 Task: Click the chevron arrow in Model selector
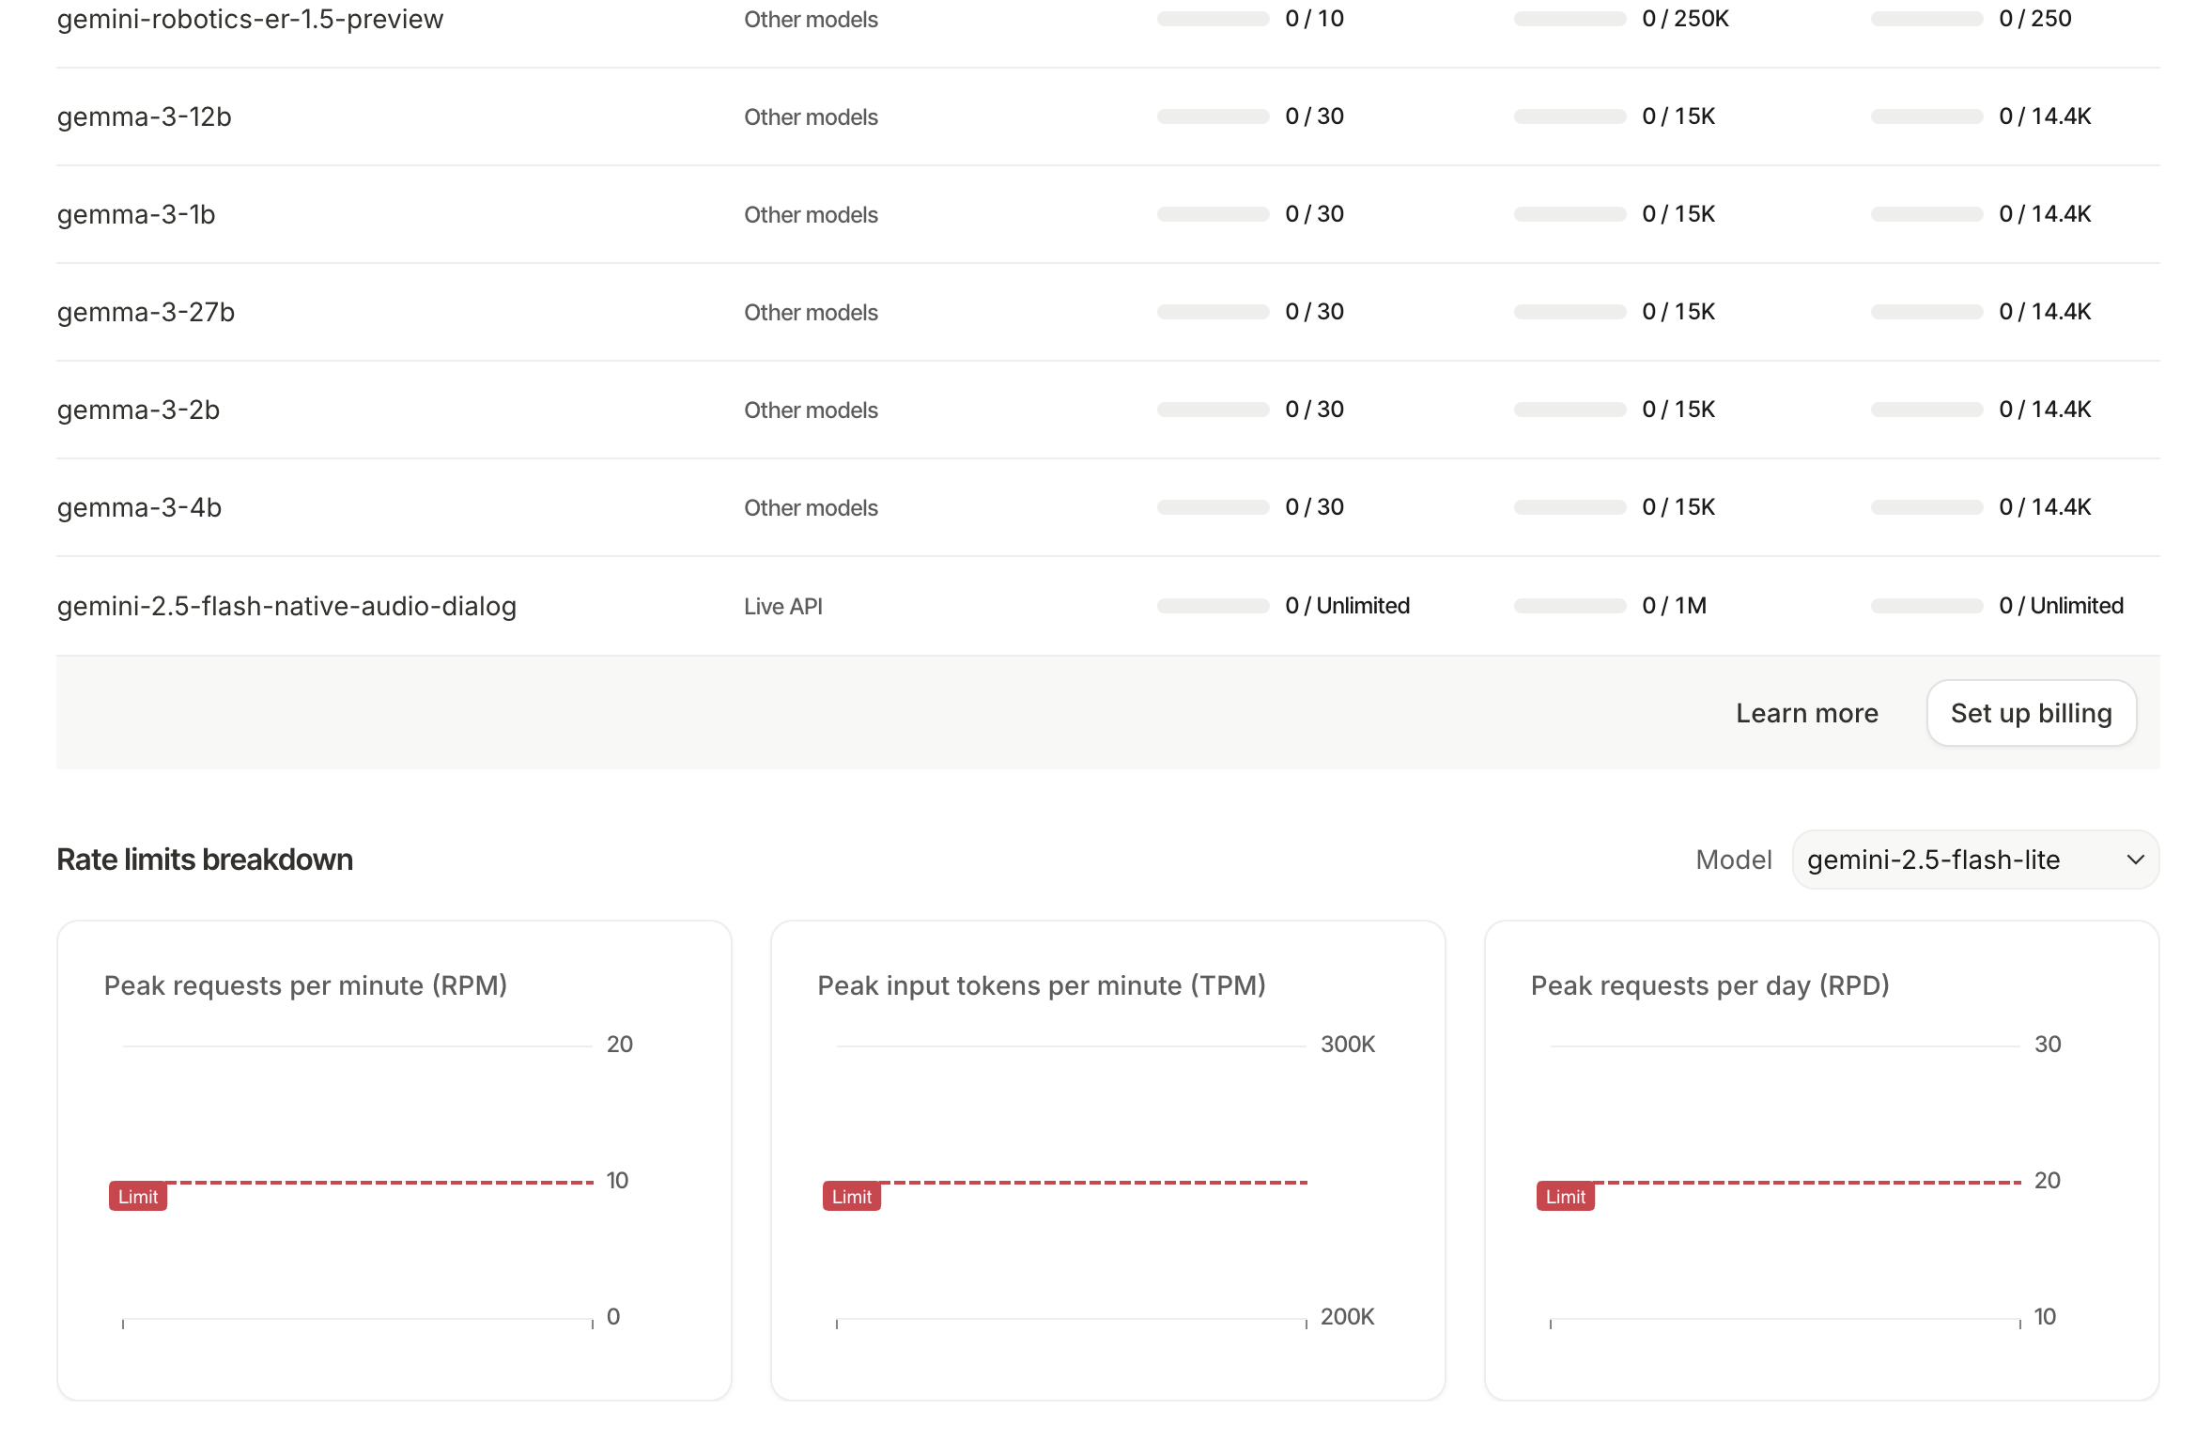click(x=2135, y=860)
